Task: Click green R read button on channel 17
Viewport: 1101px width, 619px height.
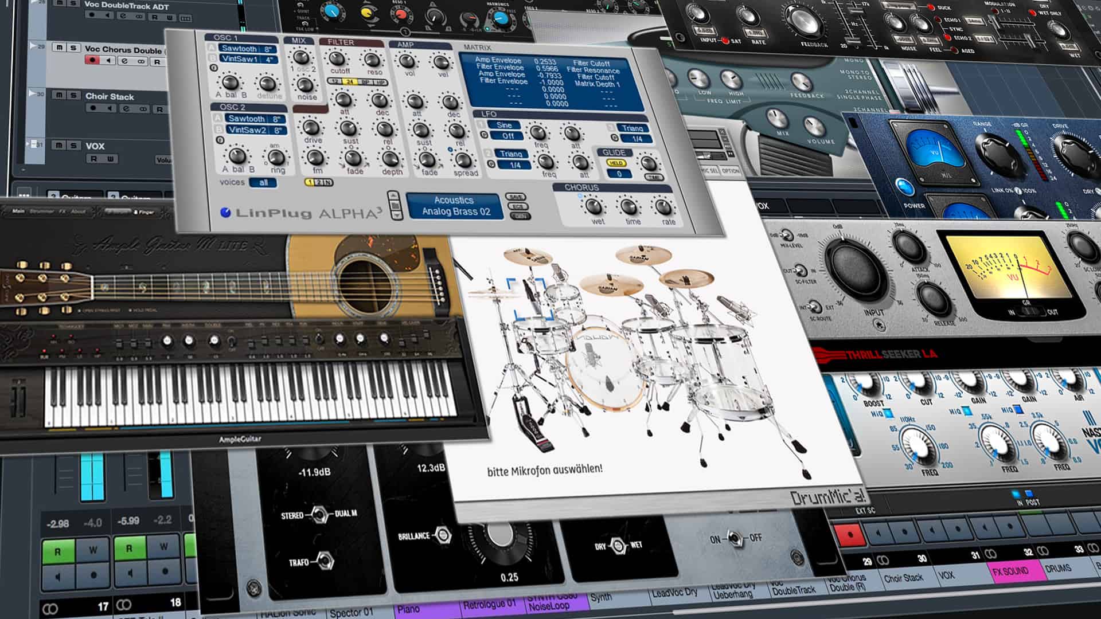Action: [x=57, y=552]
